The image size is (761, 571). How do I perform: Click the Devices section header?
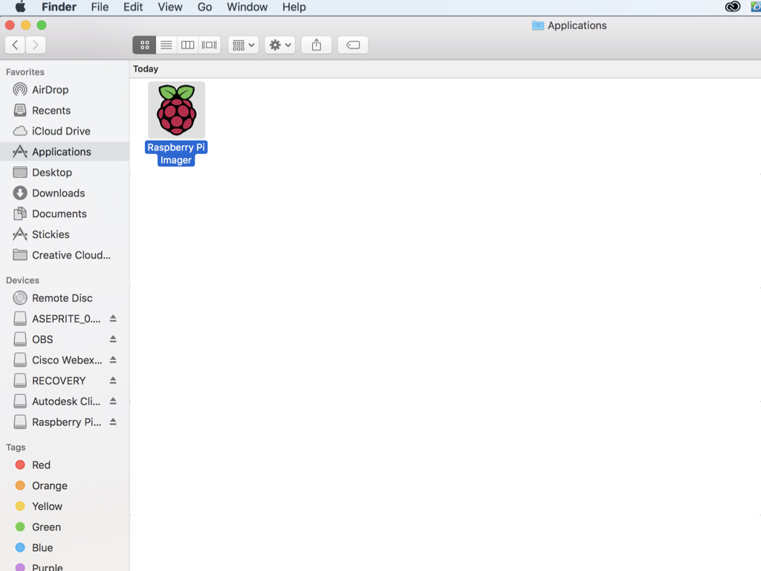pos(22,280)
